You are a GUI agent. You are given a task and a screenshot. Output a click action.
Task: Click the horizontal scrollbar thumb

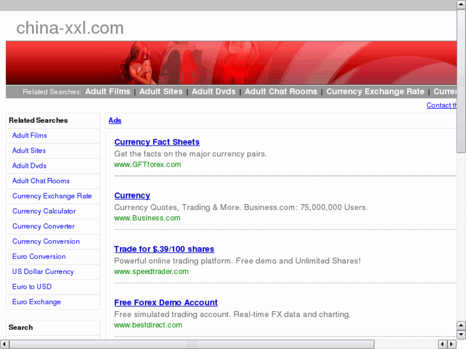(x=192, y=344)
